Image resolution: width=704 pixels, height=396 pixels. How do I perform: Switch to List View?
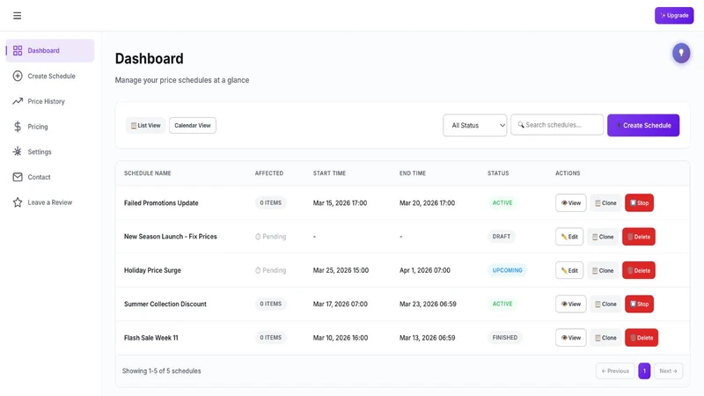145,125
